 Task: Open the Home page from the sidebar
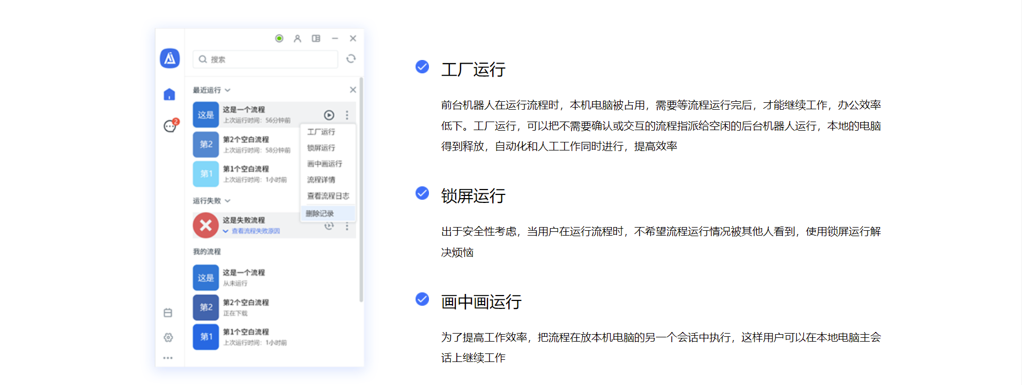[x=169, y=95]
